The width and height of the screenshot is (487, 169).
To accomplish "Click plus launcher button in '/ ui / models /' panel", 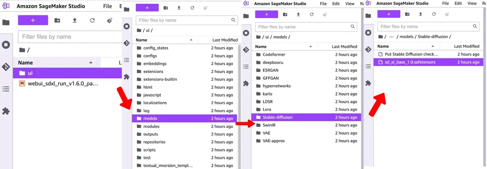I will 267,14.
